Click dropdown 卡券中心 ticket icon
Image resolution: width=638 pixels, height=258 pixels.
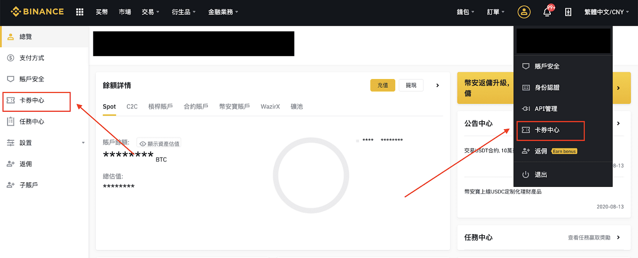coord(525,130)
